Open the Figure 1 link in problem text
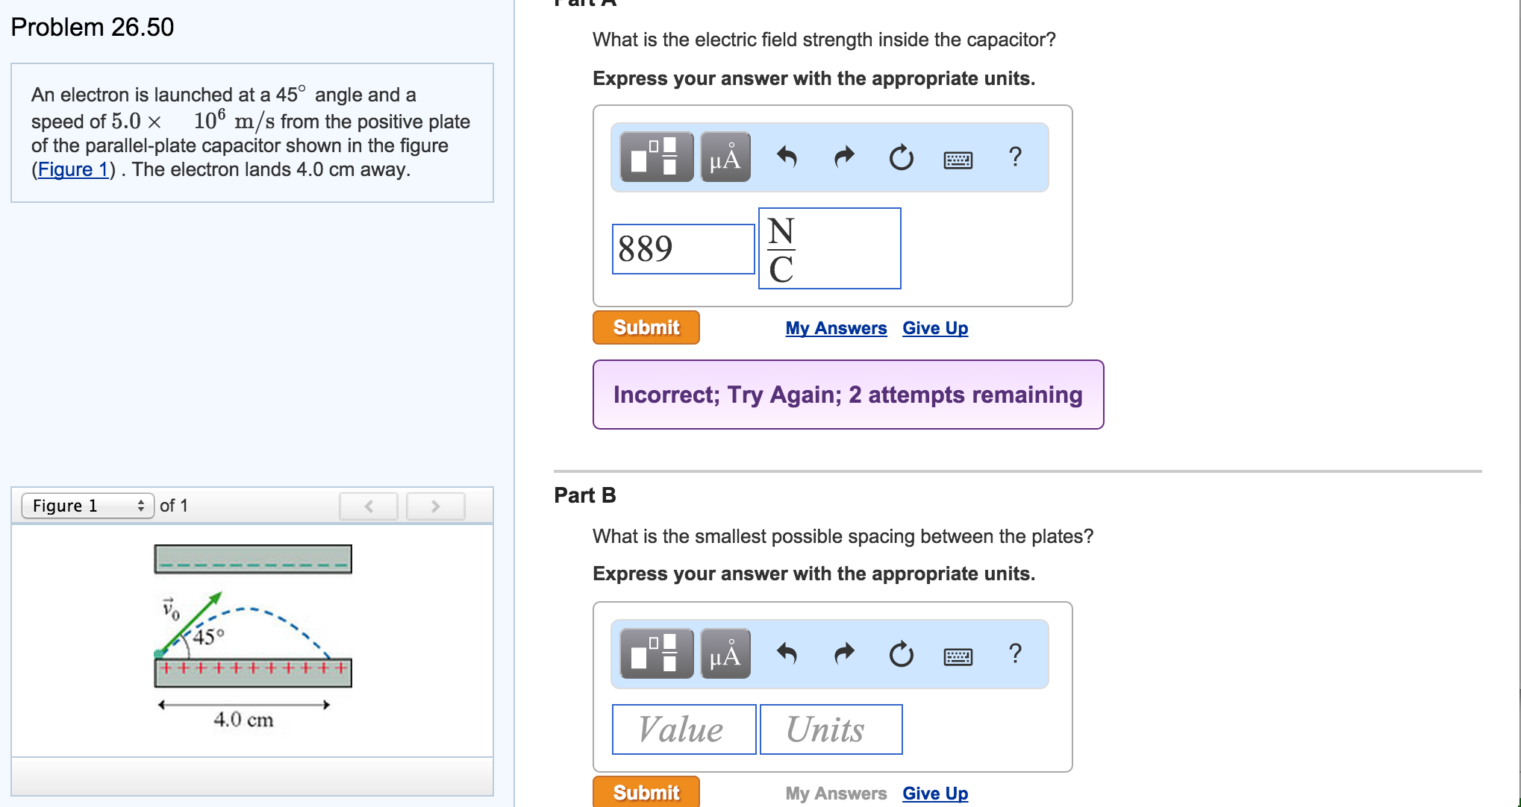Viewport: 1521px width, 807px height. point(73,169)
